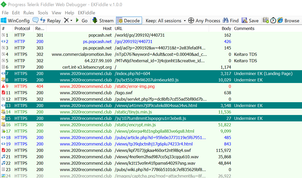This screenshot has width=302, height=178.
Task: Open the Edit menu
Action: 16,13
